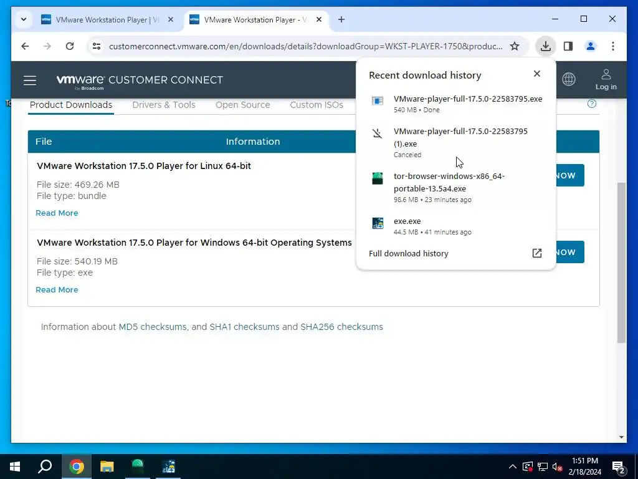Open the tab search dropdown arrow
The height and width of the screenshot is (479, 638).
point(24,19)
